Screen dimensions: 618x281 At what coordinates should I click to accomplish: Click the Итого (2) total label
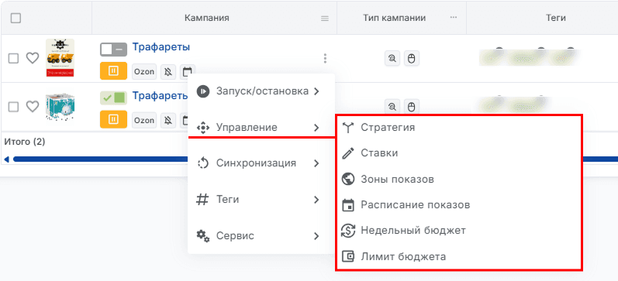click(25, 142)
